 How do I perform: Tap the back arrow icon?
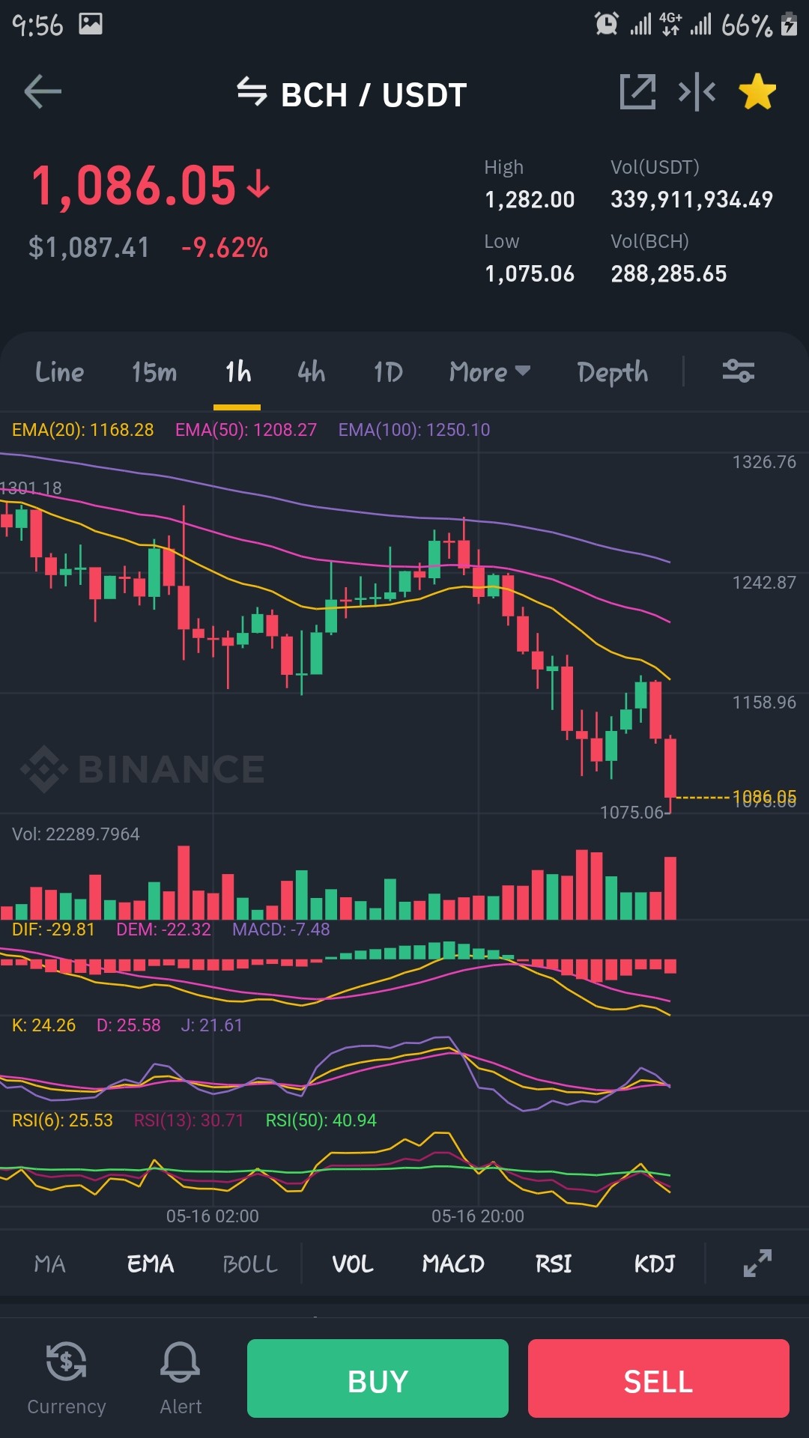(x=43, y=92)
